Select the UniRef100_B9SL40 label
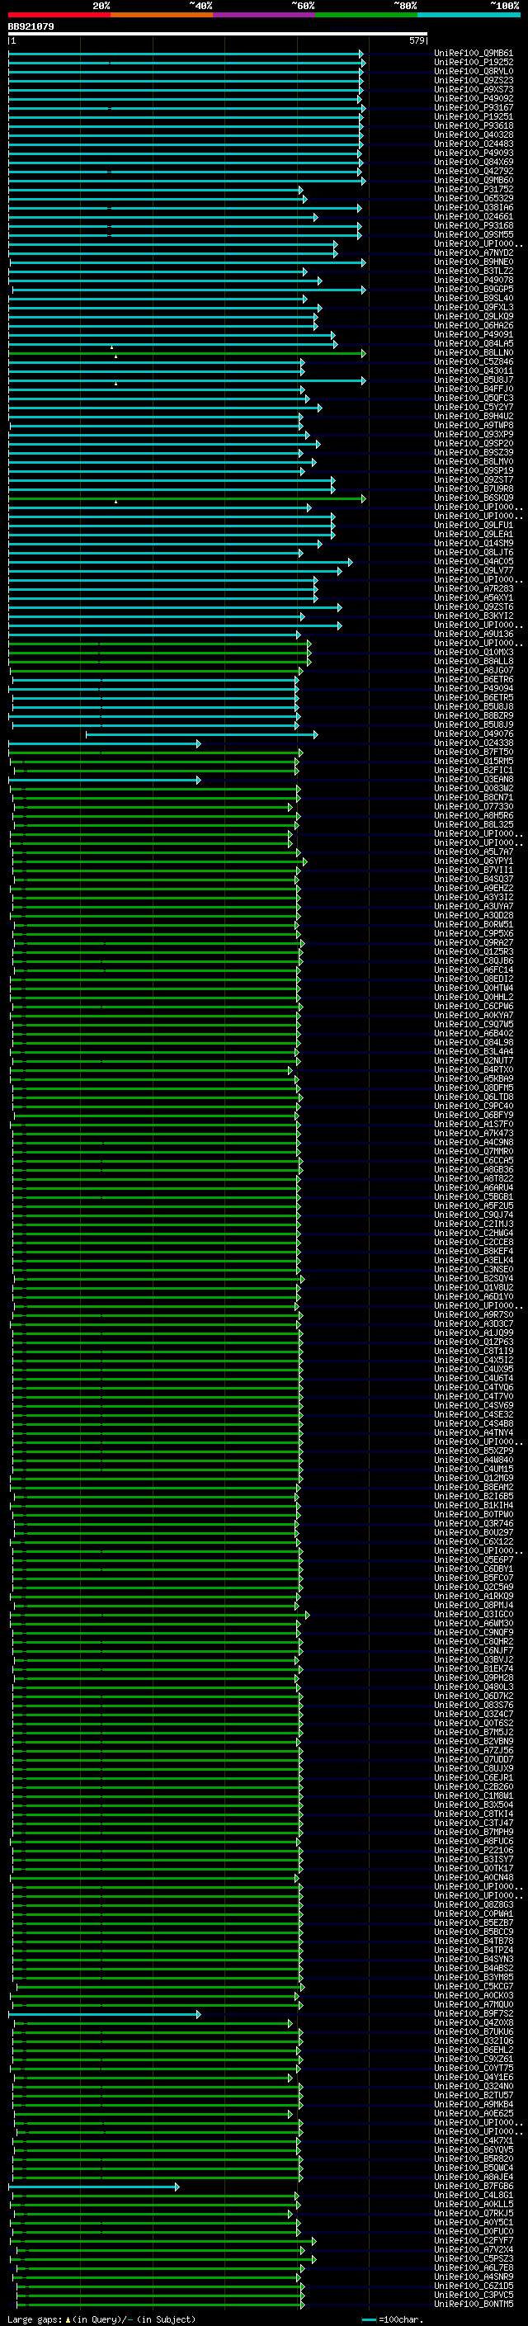 [474, 298]
